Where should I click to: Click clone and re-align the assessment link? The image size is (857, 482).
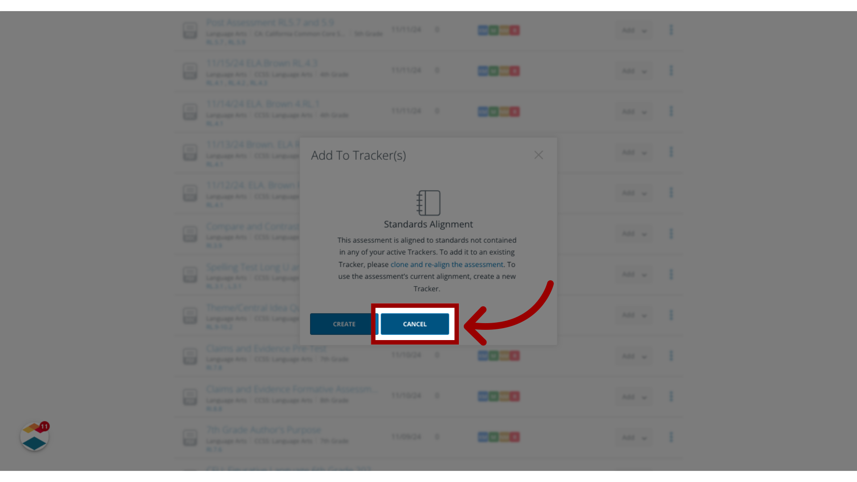click(x=447, y=264)
